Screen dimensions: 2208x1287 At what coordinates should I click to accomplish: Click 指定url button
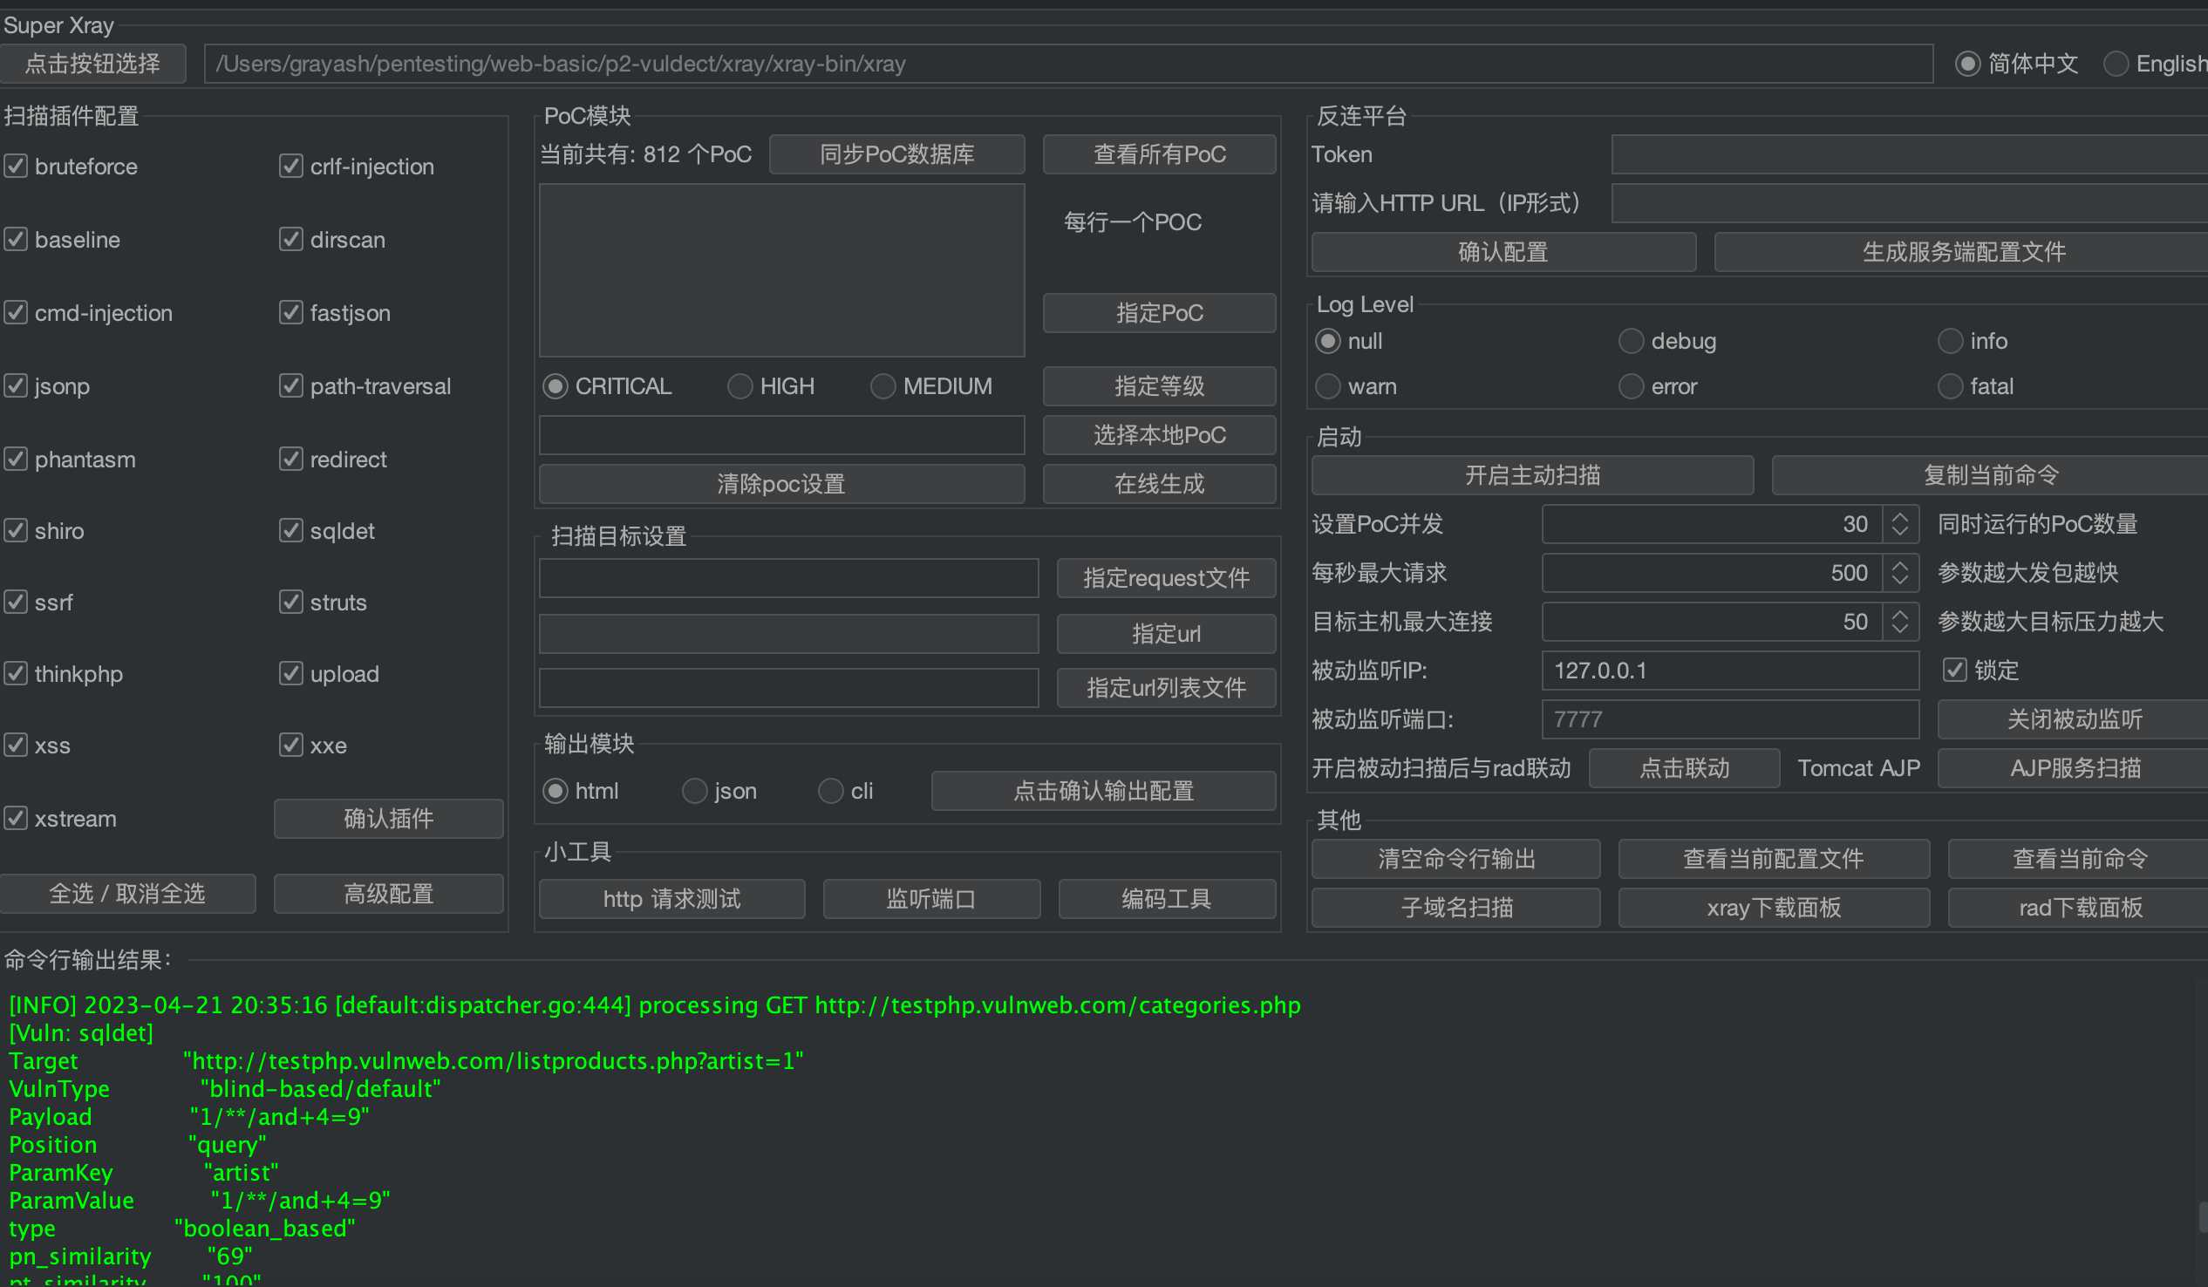pos(1165,632)
